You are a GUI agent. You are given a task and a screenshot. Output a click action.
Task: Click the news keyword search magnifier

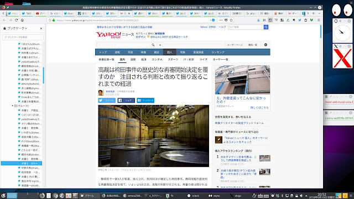click(153, 45)
